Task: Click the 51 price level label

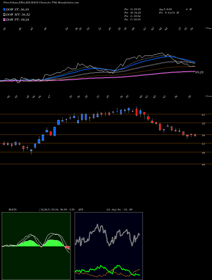Action: 203,144
